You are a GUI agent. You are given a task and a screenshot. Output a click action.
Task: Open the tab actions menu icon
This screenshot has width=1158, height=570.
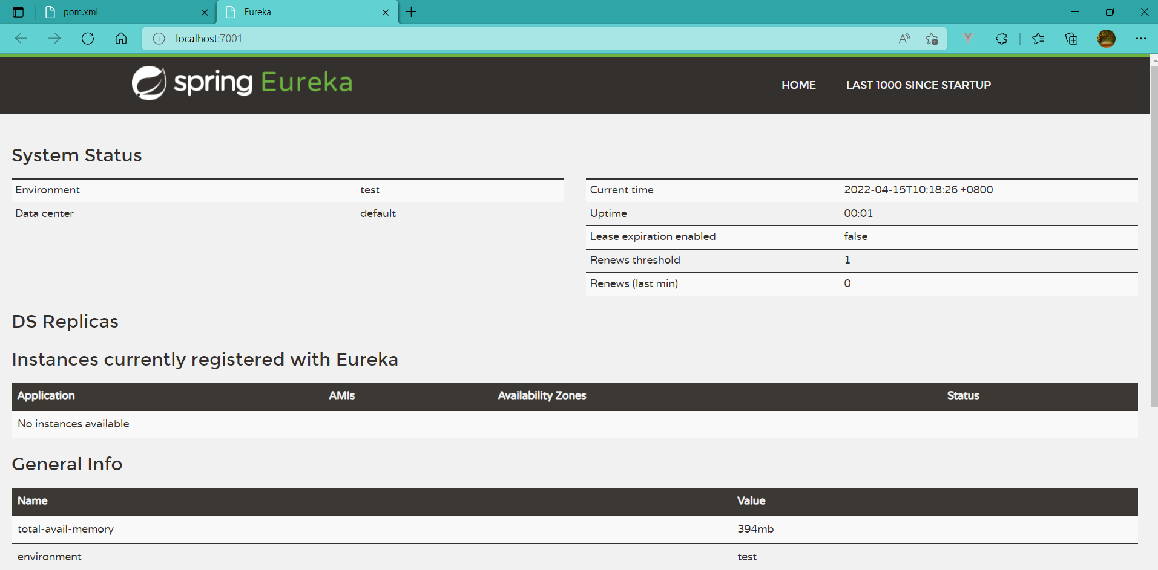18,12
